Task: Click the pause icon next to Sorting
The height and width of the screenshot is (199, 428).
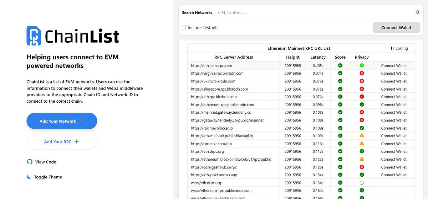Action: coord(392,48)
